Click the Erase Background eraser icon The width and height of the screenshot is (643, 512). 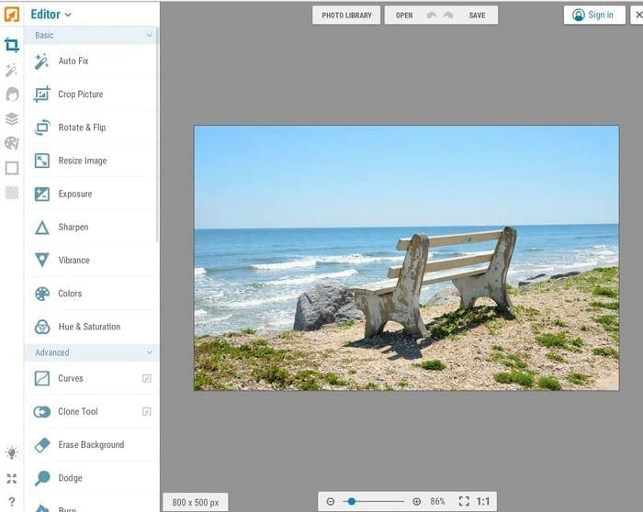point(42,445)
